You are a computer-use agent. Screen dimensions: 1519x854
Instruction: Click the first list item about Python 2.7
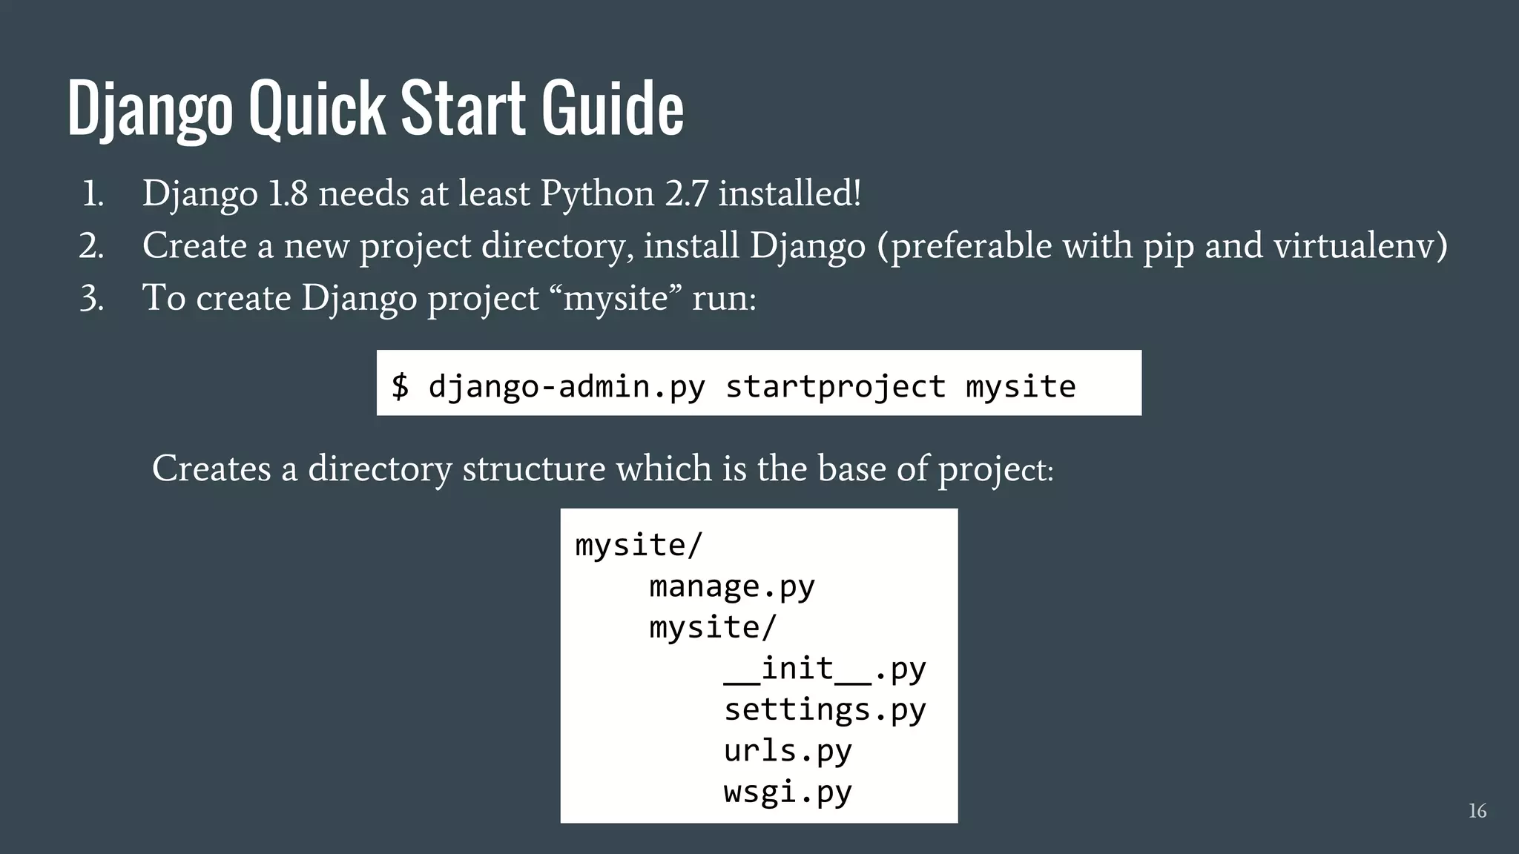point(501,193)
